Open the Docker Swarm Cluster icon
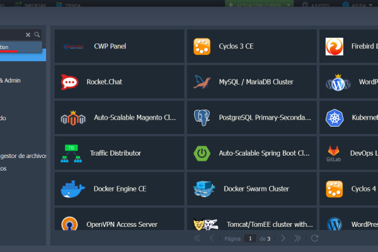Image resolution: width=378 pixels, height=252 pixels. click(204, 189)
